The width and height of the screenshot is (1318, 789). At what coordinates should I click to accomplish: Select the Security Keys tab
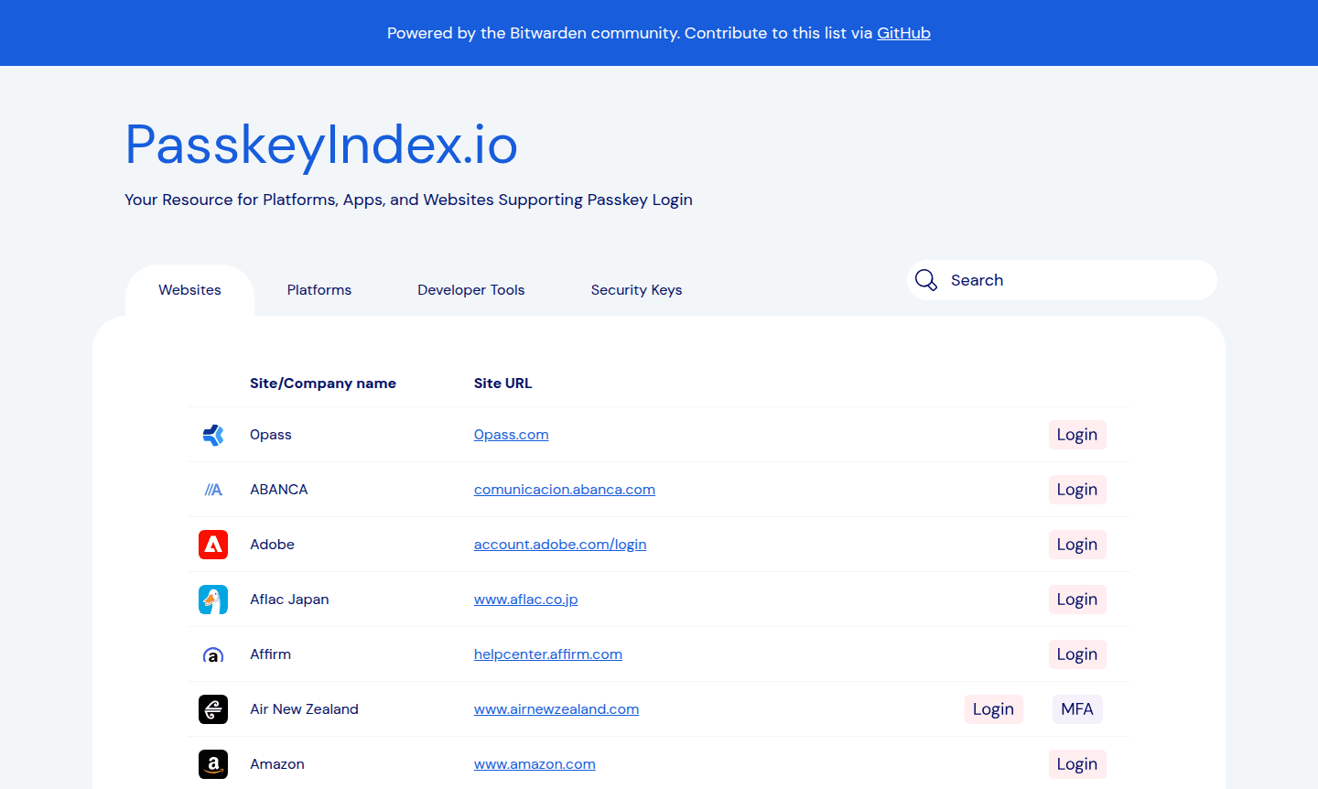[636, 289]
